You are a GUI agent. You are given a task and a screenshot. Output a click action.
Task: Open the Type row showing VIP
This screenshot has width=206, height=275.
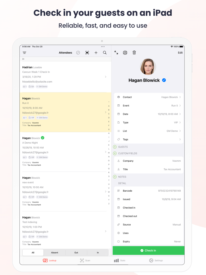point(149,122)
